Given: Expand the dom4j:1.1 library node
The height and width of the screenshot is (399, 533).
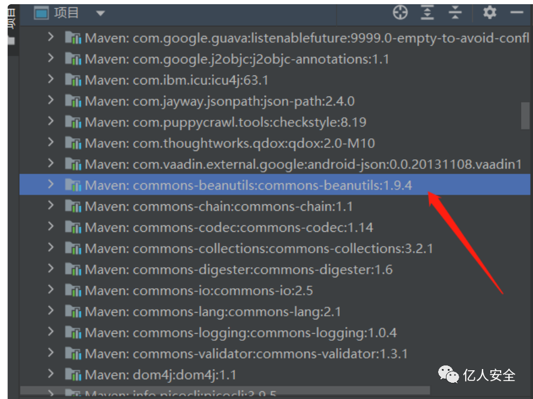Looking at the screenshot, I should [x=50, y=373].
